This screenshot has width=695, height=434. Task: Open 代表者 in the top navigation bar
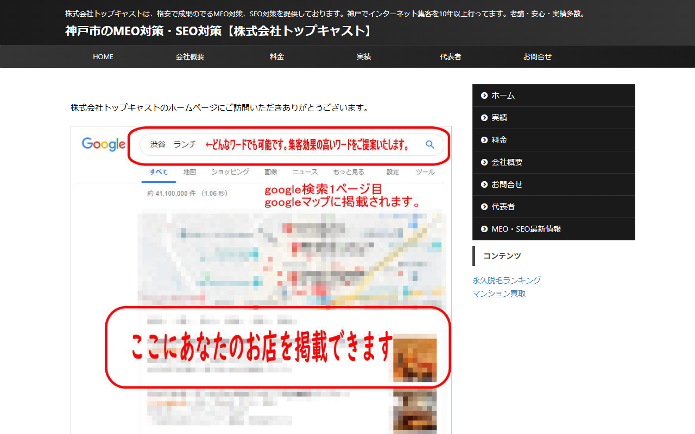coord(451,56)
